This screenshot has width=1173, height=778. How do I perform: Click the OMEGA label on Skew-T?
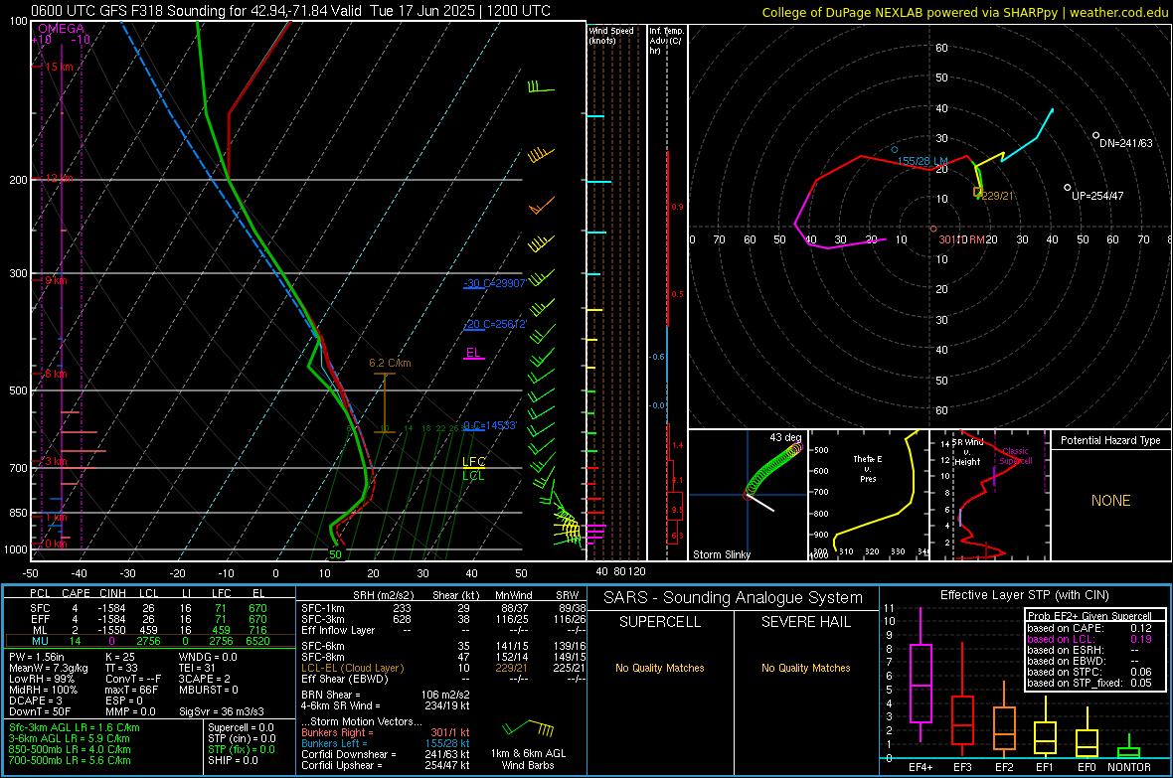[62, 29]
